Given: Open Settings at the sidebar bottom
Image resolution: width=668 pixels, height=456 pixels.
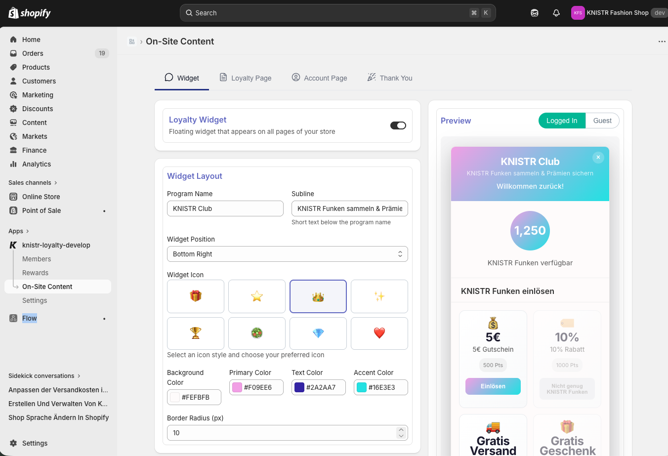Looking at the screenshot, I should pos(35,443).
